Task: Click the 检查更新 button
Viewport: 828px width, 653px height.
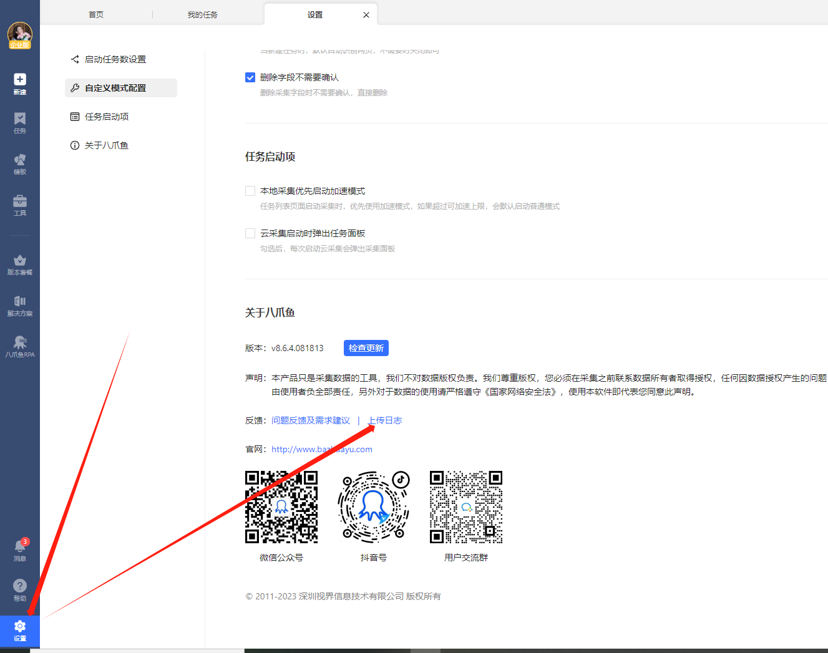Action: pyautogui.click(x=366, y=348)
